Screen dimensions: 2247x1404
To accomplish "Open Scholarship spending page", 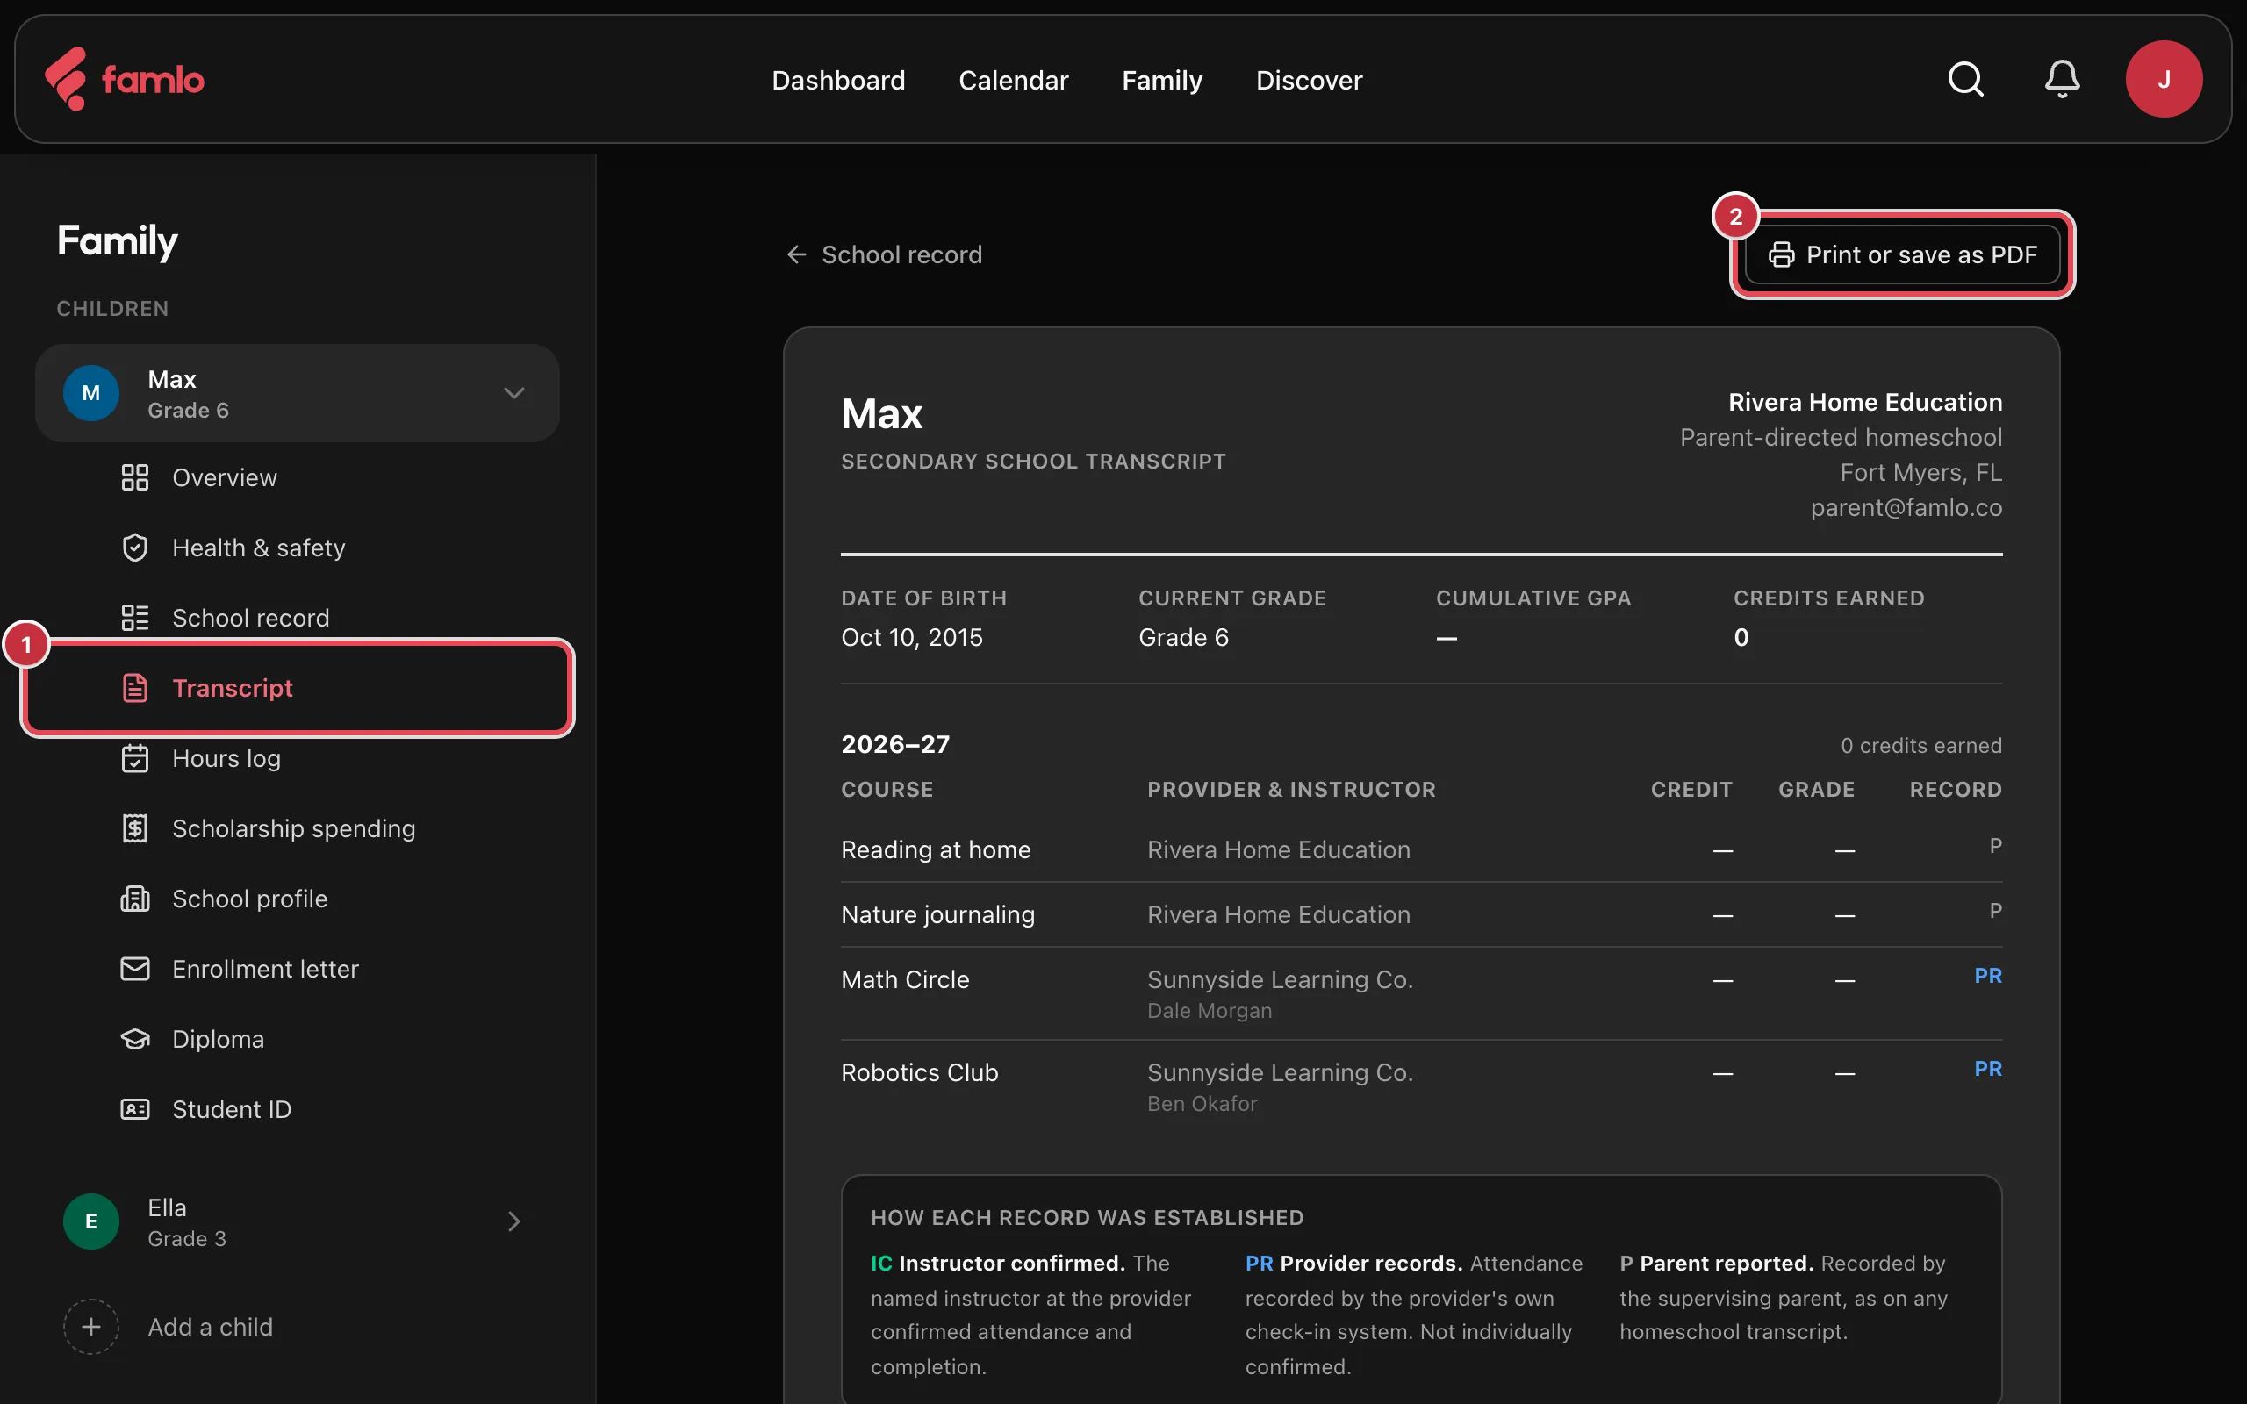I will point(293,828).
